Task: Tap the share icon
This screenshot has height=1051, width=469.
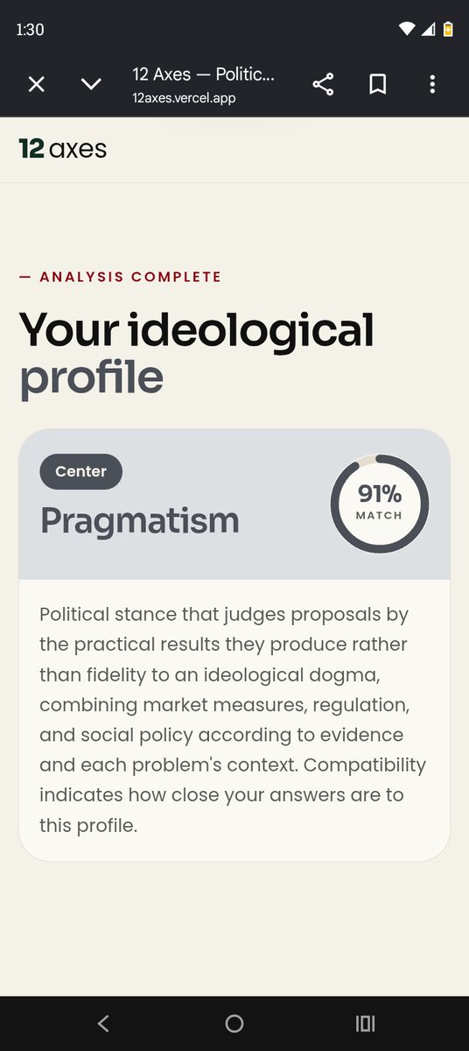Action: coord(323,84)
